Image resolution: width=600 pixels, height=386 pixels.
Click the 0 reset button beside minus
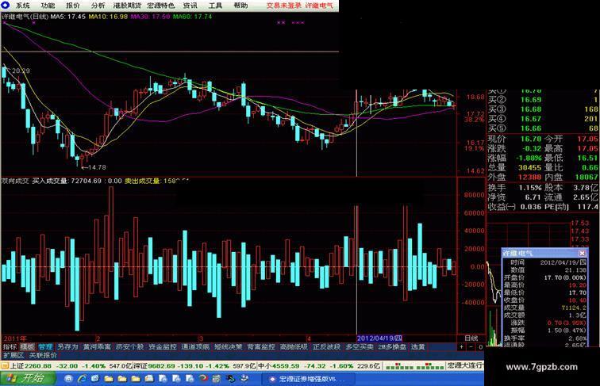pyautogui.click(x=481, y=347)
